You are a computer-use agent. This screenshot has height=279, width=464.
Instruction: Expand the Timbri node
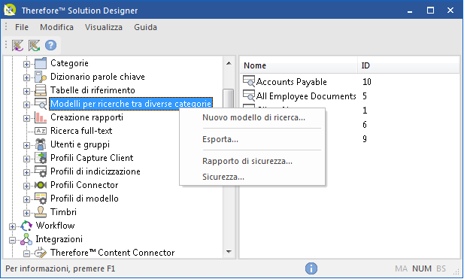(x=26, y=213)
